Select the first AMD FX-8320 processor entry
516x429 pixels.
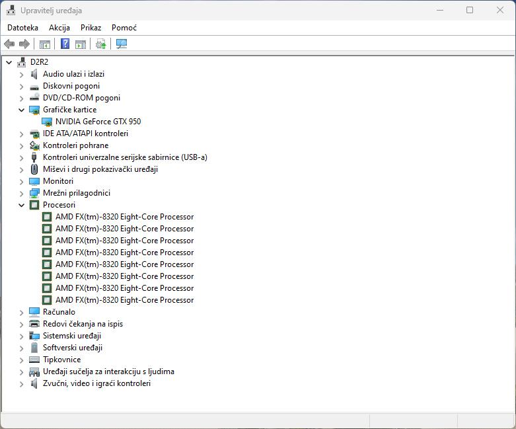point(125,217)
